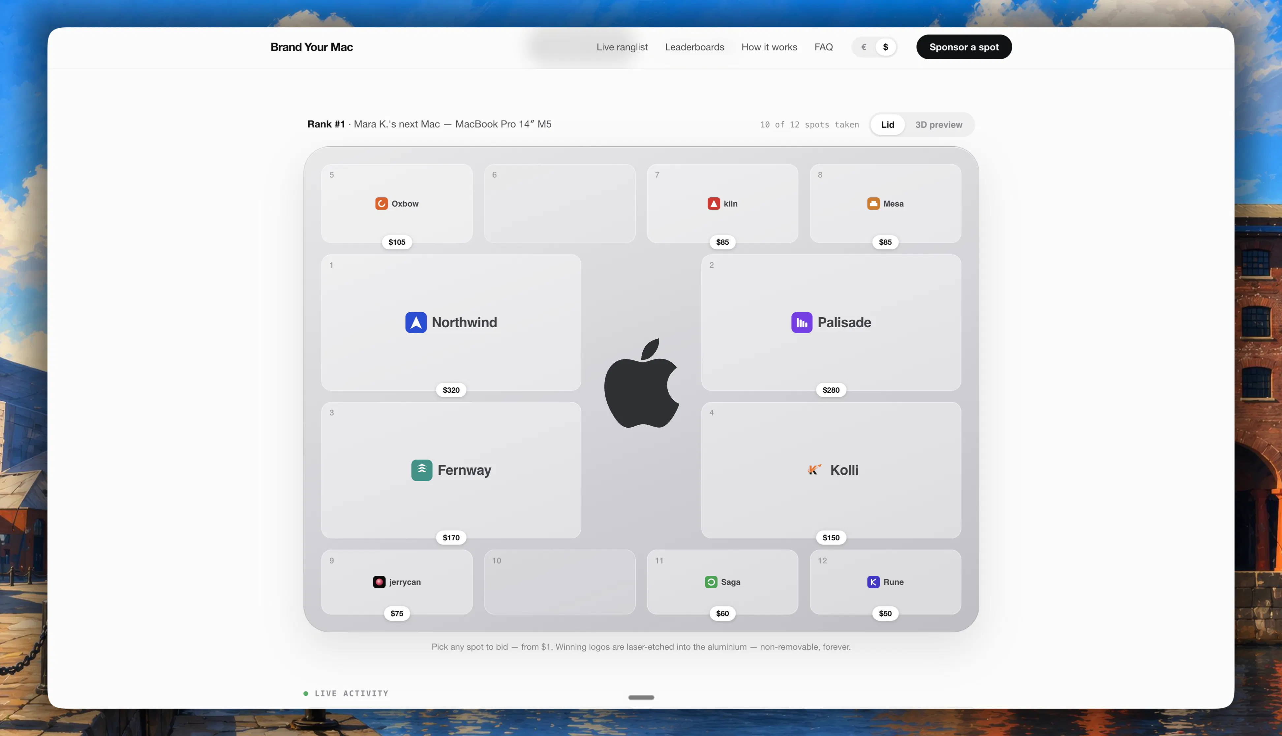Click the Kolli name text
Screen dimensions: 1282x736
pos(844,470)
